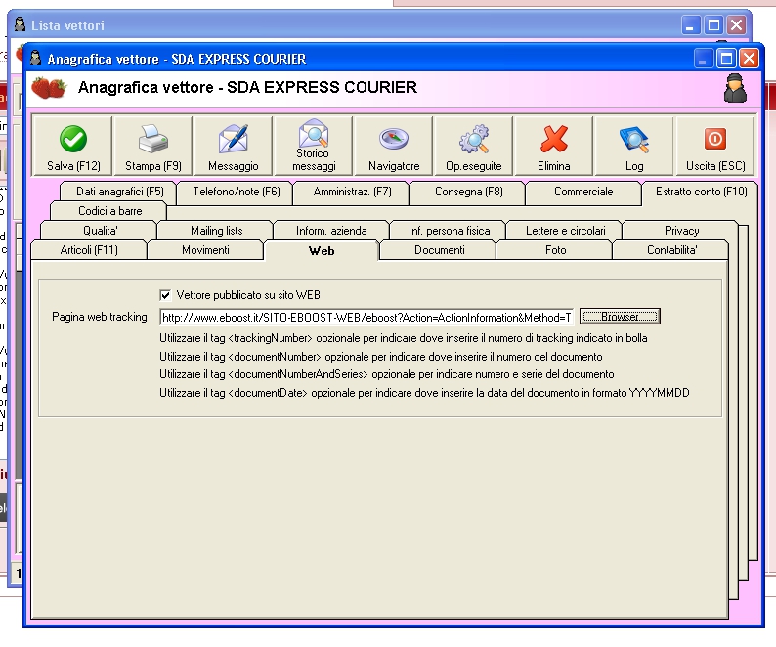This screenshot has width=776, height=647.
Task: Open the Contabilita' tab
Action: pos(671,250)
